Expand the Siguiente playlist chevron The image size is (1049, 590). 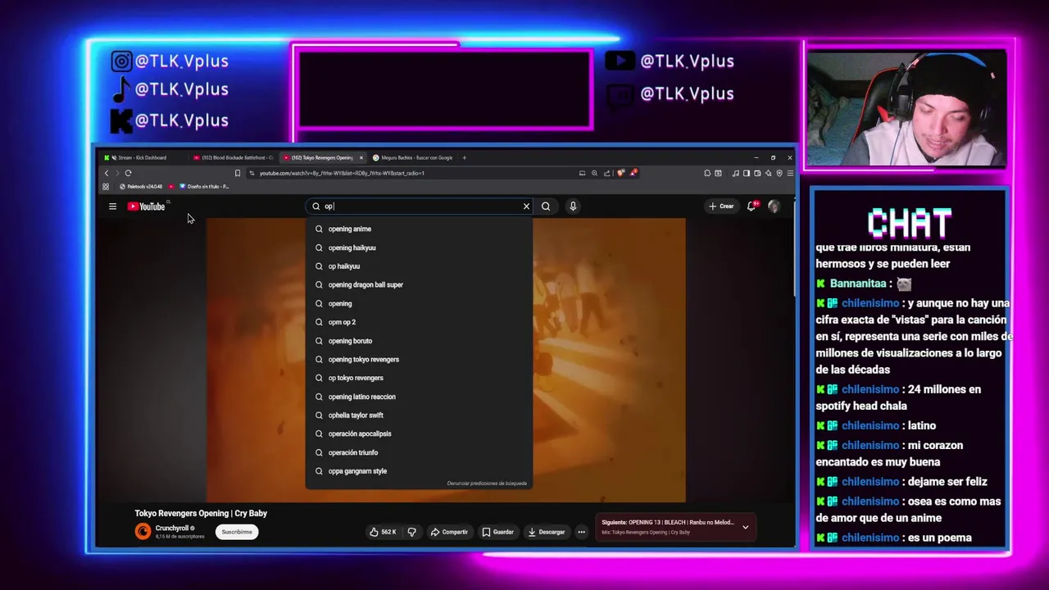(745, 527)
